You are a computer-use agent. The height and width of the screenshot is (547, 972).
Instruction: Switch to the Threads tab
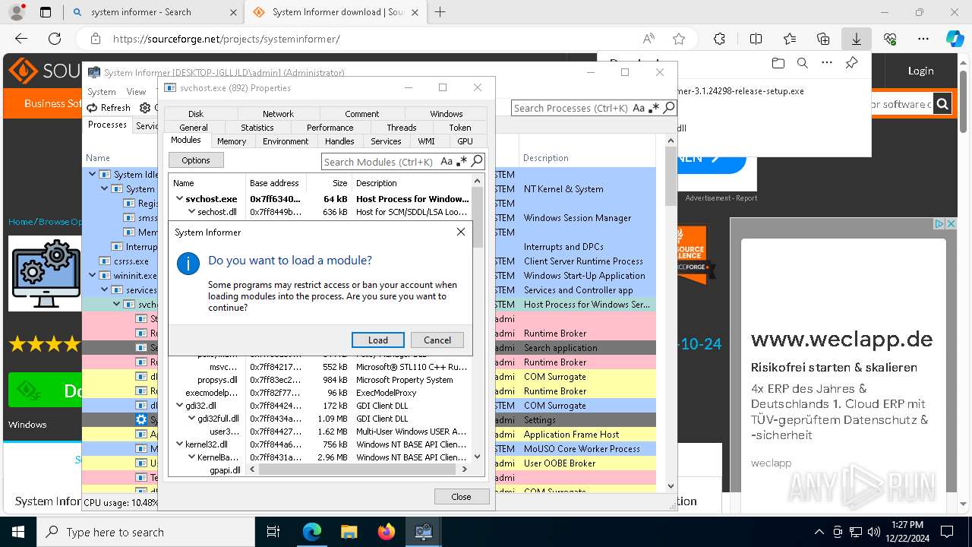(402, 127)
